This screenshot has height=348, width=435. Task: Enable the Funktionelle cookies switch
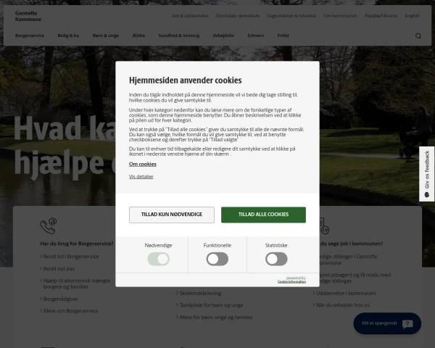click(x=217, y=259)
